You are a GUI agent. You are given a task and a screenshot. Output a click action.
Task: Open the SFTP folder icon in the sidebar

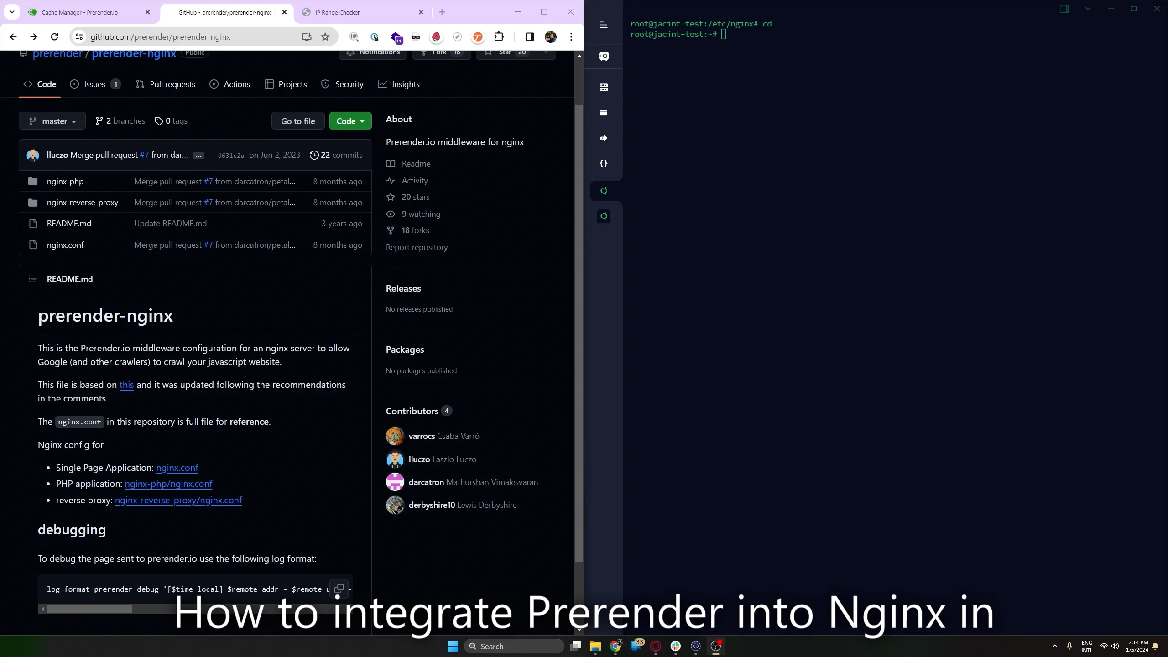pos(603,113)
